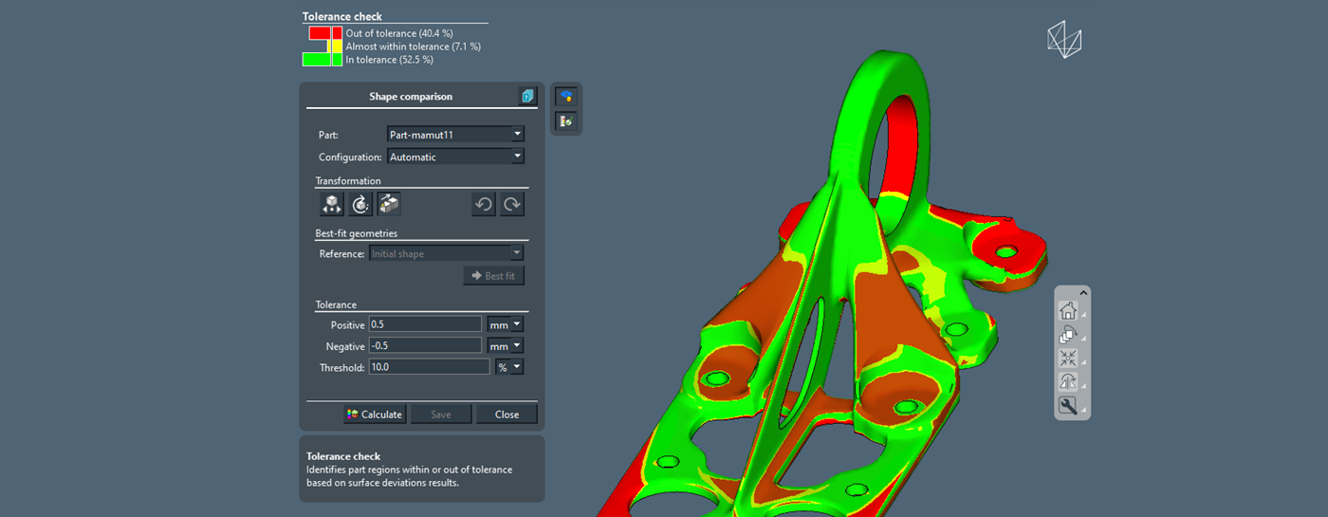Redo the transformation
The height and width of the screenshot is (517, 1328).
click(512, 205)
